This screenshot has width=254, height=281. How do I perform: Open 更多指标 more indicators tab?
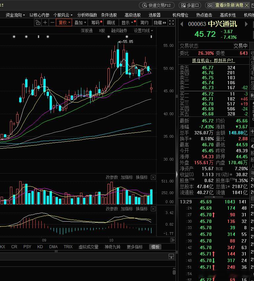[135, 247]
